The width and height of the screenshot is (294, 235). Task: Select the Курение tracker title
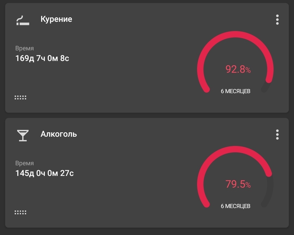[x=56, y=19]
